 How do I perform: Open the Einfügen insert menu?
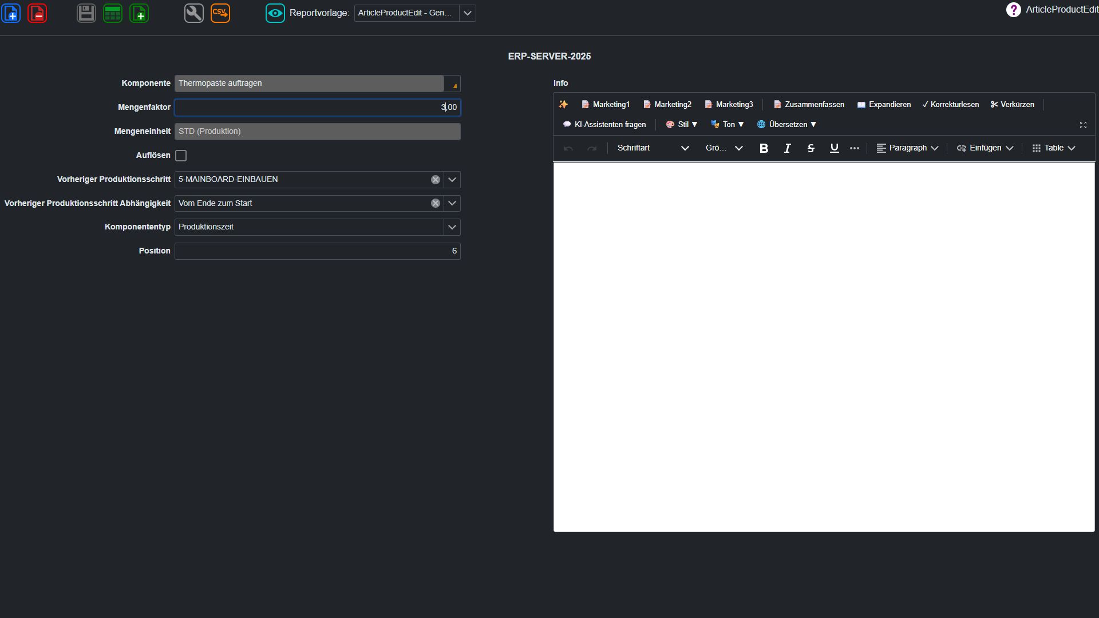(985, 148)
